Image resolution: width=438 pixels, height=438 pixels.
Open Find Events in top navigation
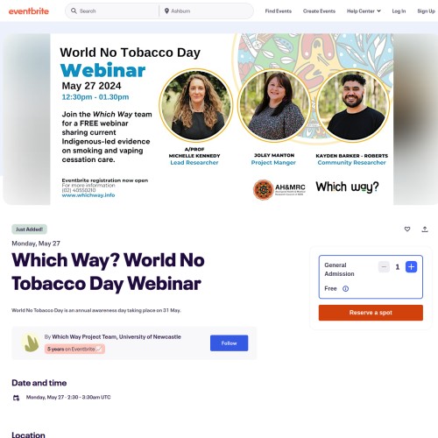pos(279,11)
